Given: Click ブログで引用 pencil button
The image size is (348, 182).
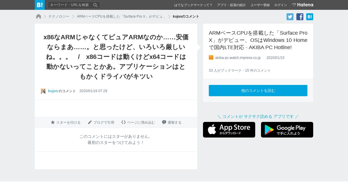Looking at the screenshot, I should (101, 122).
